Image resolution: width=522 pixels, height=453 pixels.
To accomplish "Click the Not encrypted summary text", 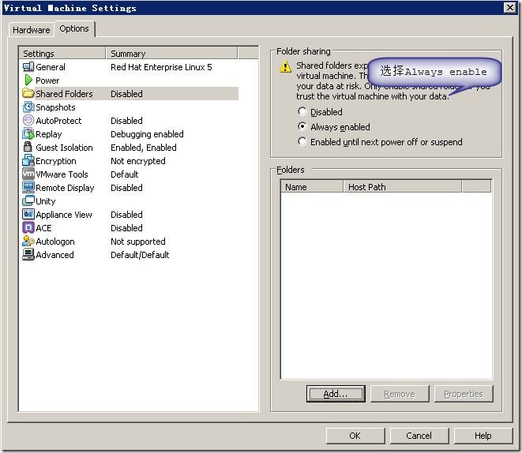I will click(138, 161).
